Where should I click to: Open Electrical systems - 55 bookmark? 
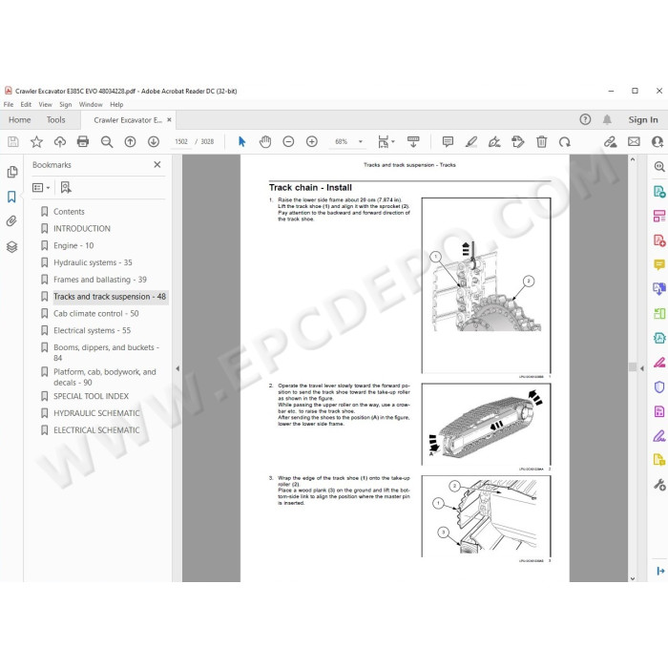pos(92,330)
